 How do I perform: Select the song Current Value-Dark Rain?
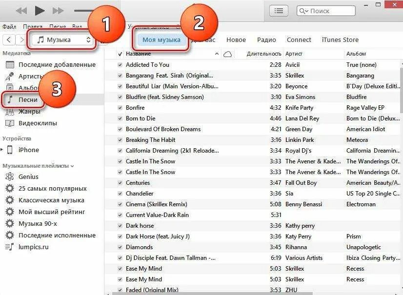click(157, 215)
